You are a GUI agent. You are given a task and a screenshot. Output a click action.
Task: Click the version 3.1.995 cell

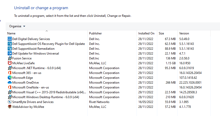(184, 102)
